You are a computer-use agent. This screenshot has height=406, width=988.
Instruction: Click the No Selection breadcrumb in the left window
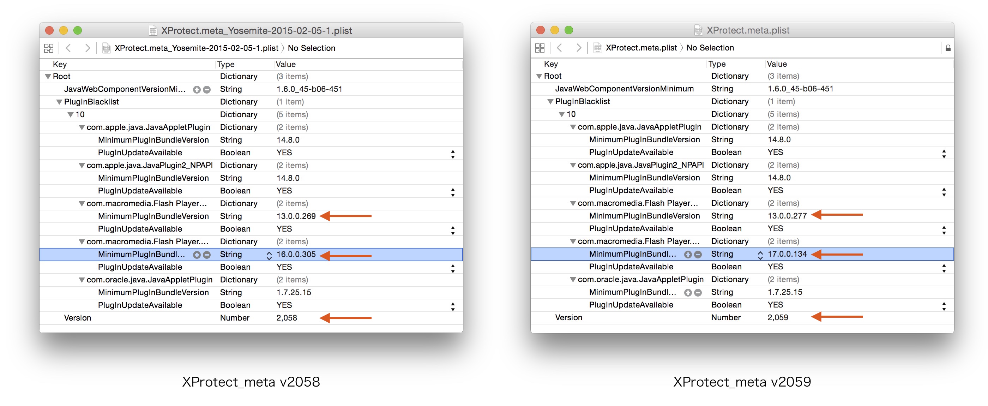point(311,48)
